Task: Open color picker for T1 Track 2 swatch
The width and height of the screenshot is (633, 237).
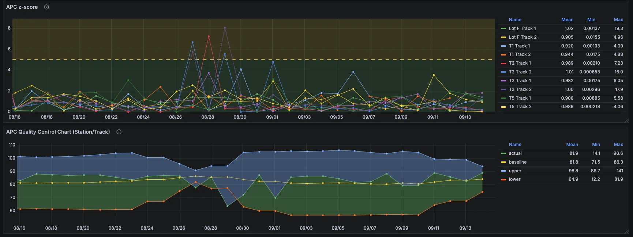Action: pos(503,54)
